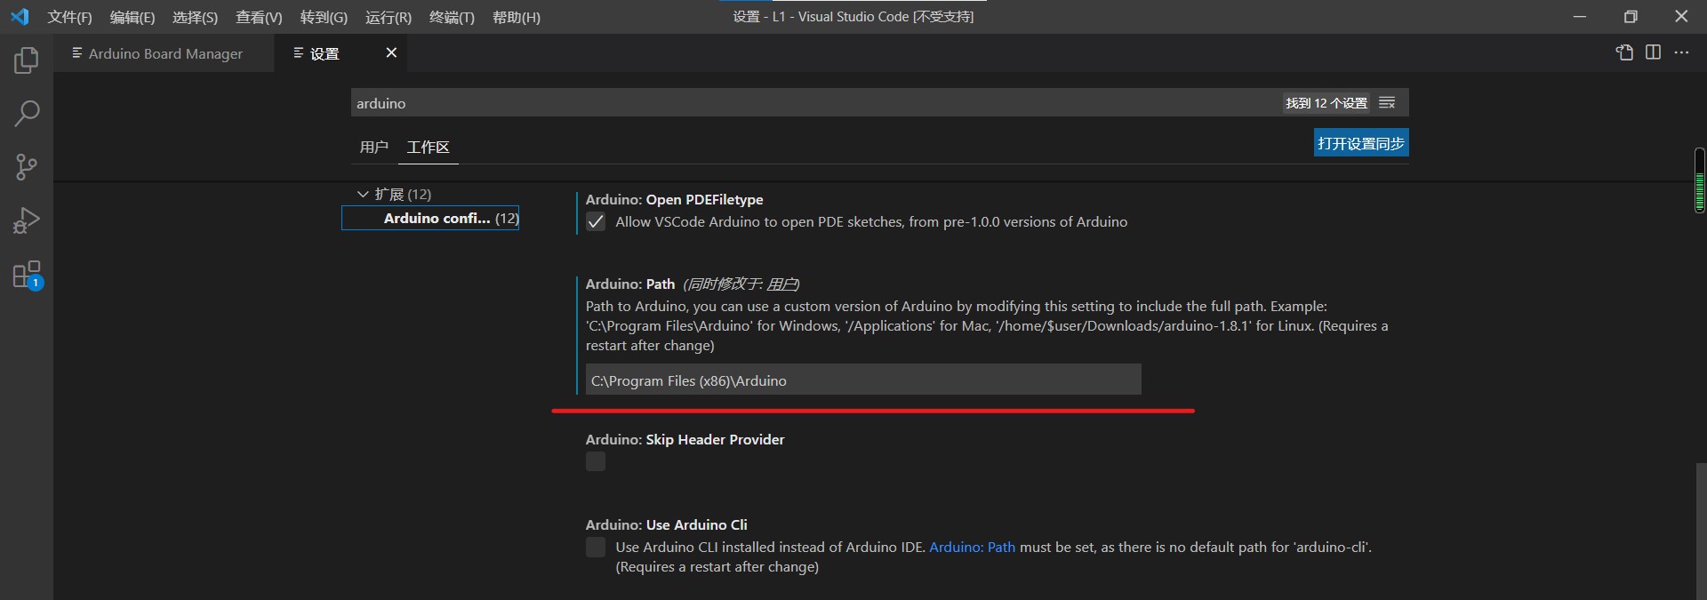The image size is (1707, 600).
Task: Click the 用户 link beside Arduino: Path
Action: [x=781, y=284]
